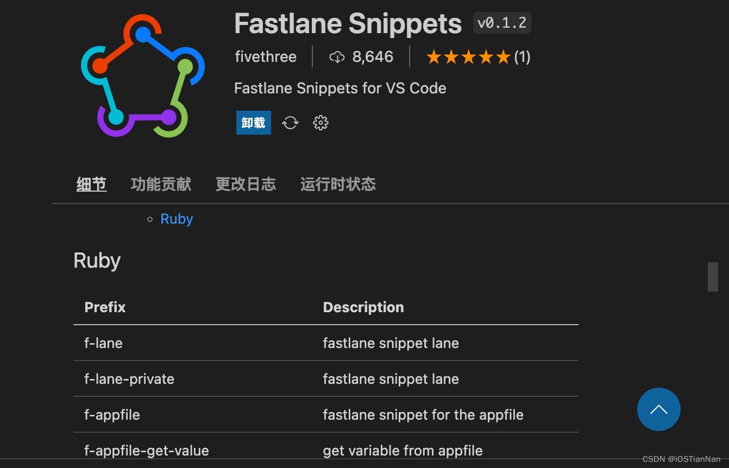729x468 pixels.
Task: Click the f-lane prefix row
Action: click(x=103, y=343)
